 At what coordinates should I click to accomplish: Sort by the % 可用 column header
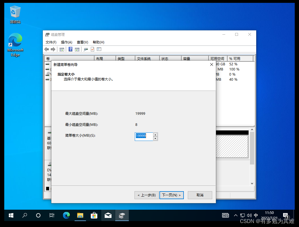tap(240, 59)
